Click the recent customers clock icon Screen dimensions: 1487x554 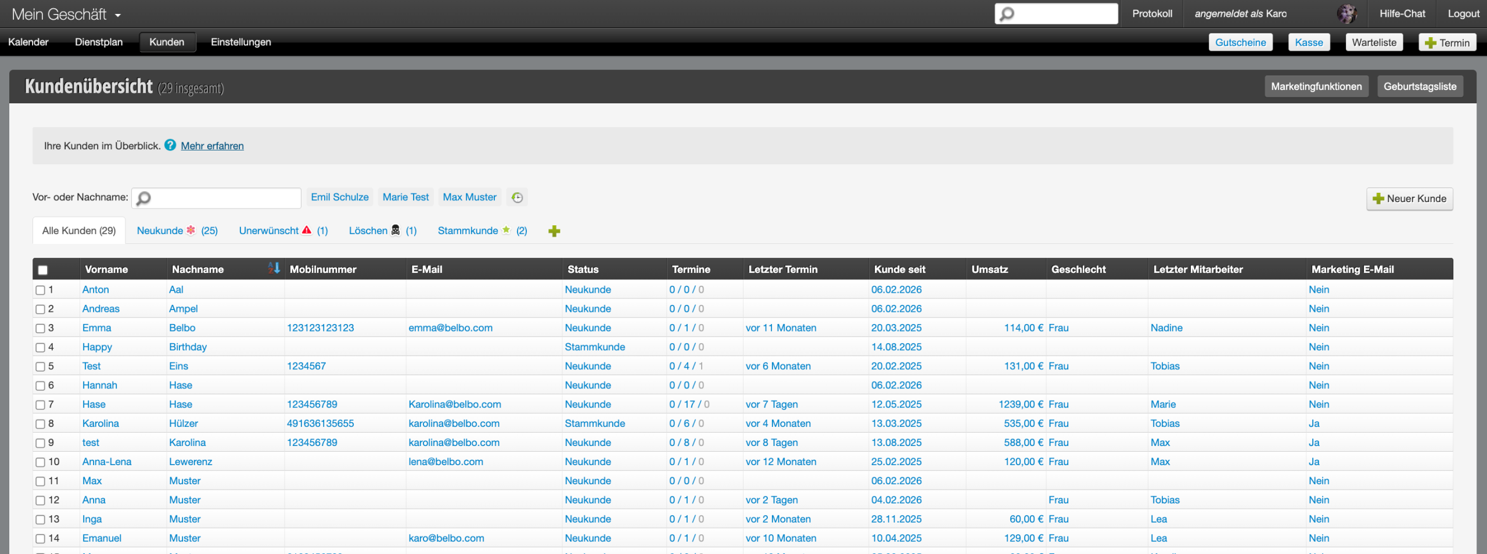tap(516, 197)
